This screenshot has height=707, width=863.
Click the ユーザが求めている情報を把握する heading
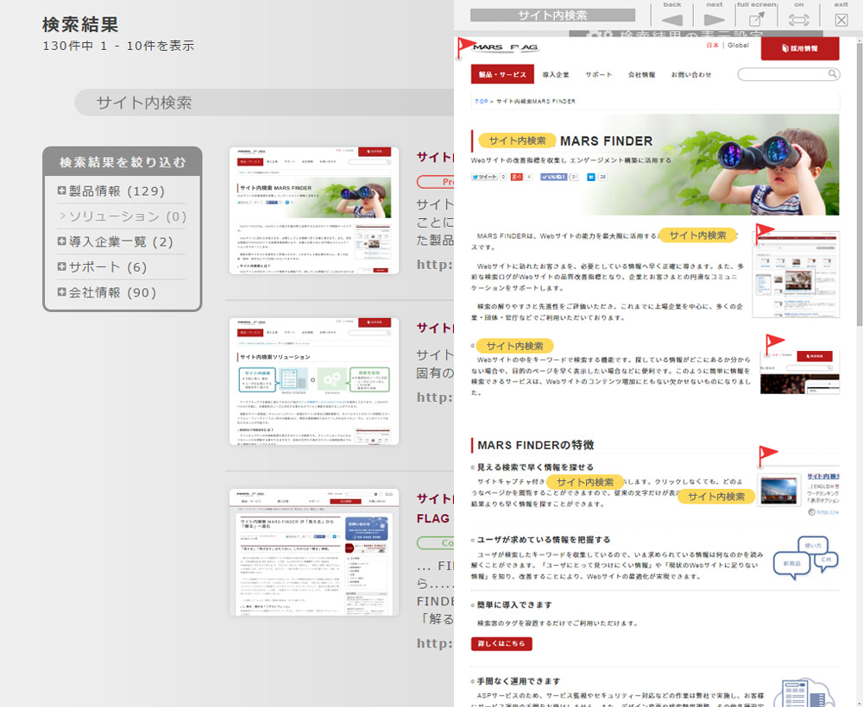[543, 540]
